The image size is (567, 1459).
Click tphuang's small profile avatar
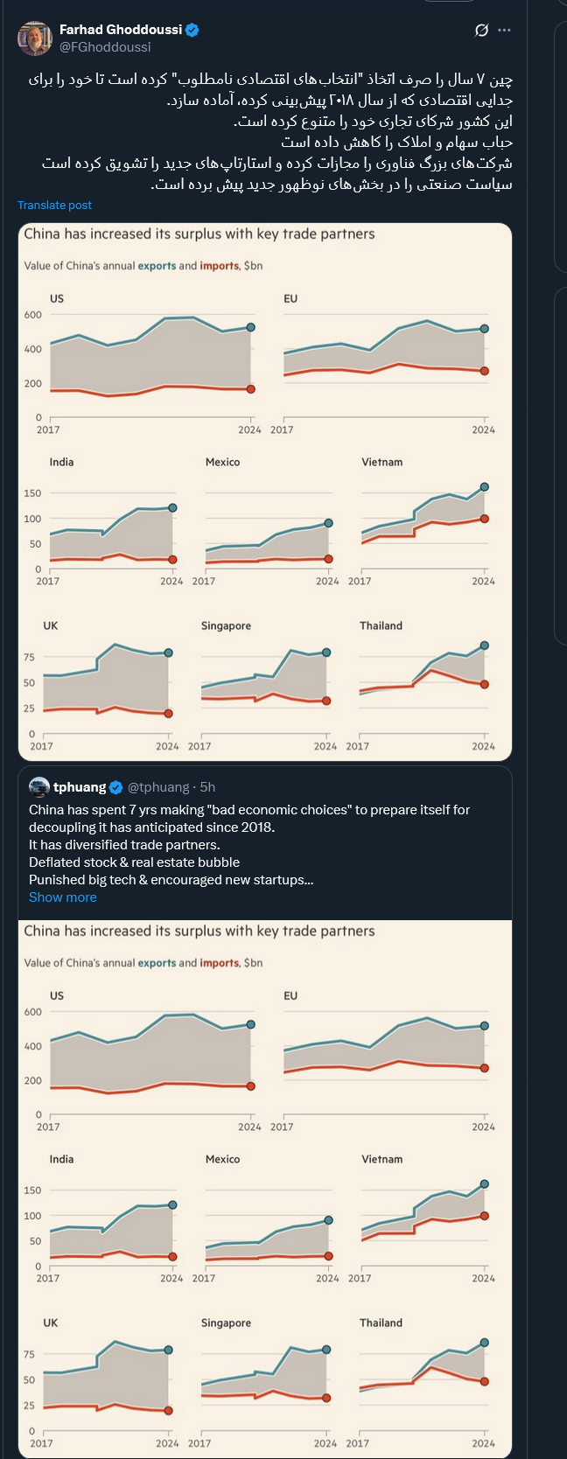38,787
